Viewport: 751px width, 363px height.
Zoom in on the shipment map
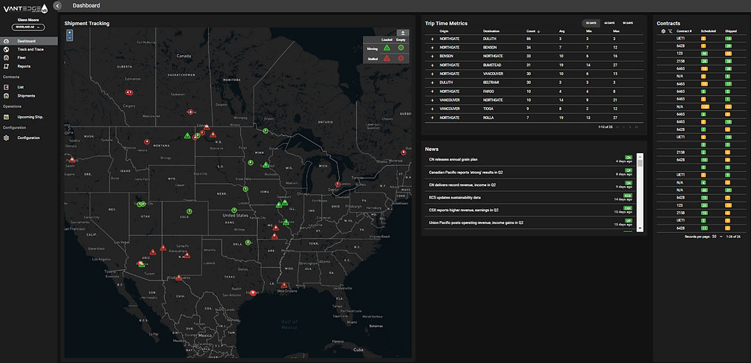pyautogui.click(x=69, y=32)
